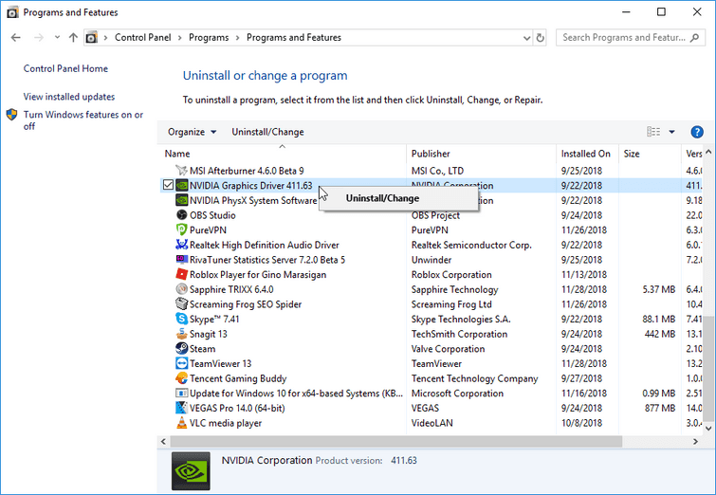
Task: Sort by the Installed On column
Action: 585,154
